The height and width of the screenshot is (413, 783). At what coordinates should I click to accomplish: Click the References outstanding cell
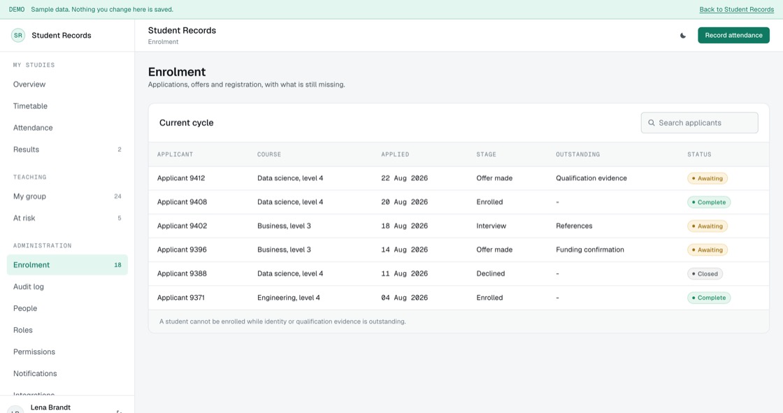[x=574, y=226]
